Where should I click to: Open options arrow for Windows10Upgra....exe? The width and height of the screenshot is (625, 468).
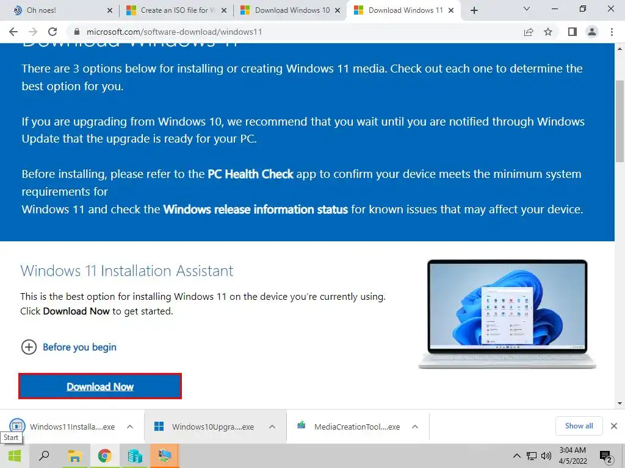click(272, 427)
